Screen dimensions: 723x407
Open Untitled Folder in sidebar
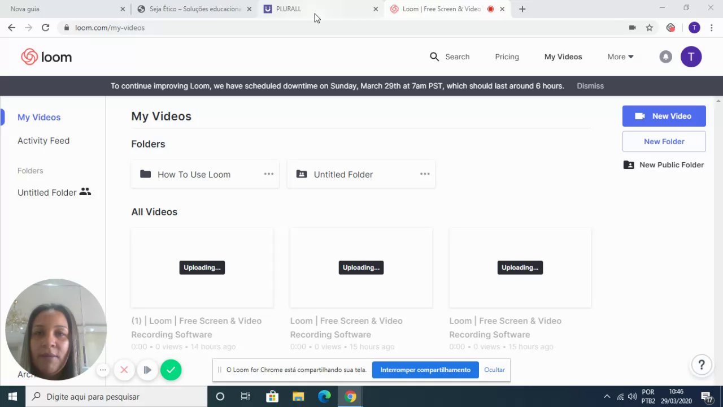click(54, 192)
